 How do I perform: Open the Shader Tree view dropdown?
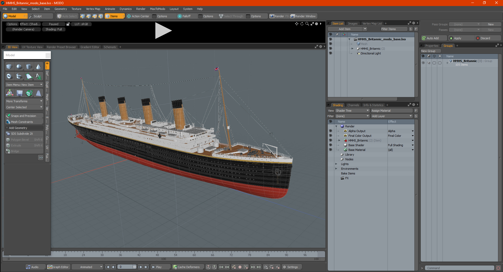pos(352,111)
